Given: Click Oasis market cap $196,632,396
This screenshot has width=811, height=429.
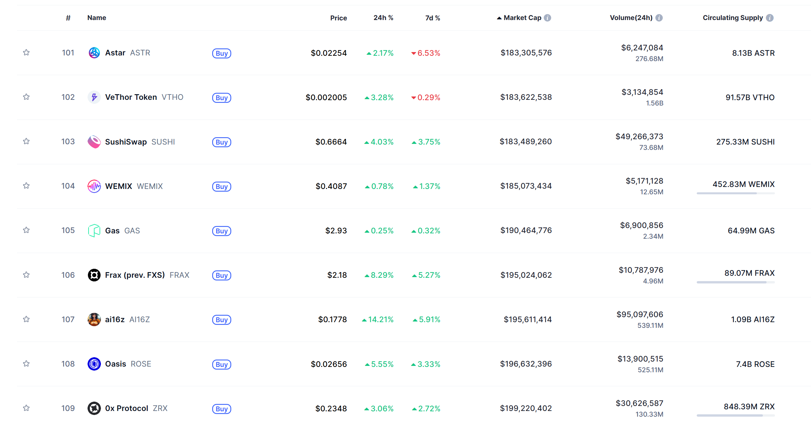Looking at the screenshot, I should pos(526,364).
